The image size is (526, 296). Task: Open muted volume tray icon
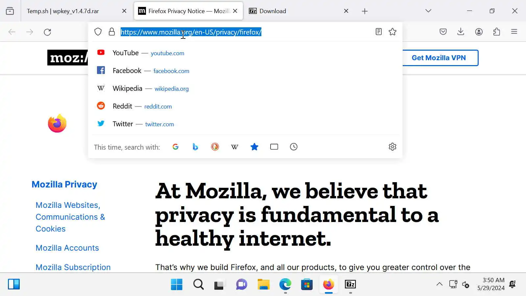point(466,284)
